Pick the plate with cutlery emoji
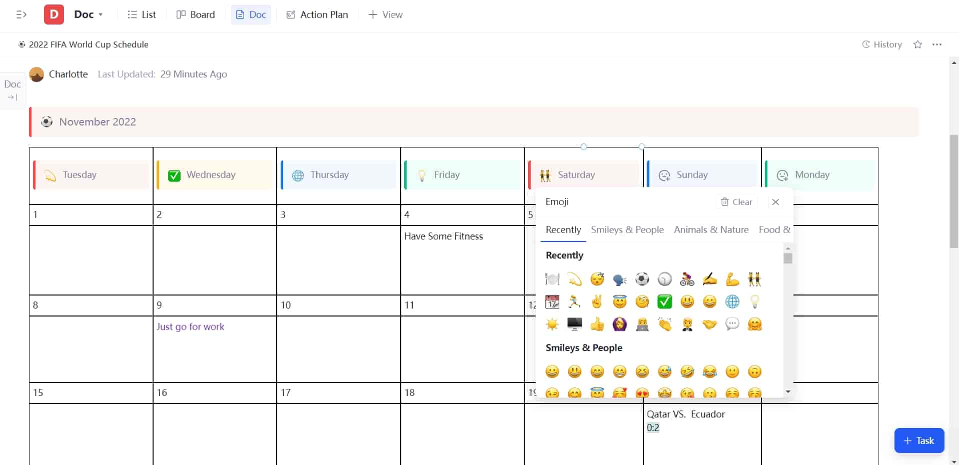This screenshot has height=465, width=959. [x=552, y=278]
